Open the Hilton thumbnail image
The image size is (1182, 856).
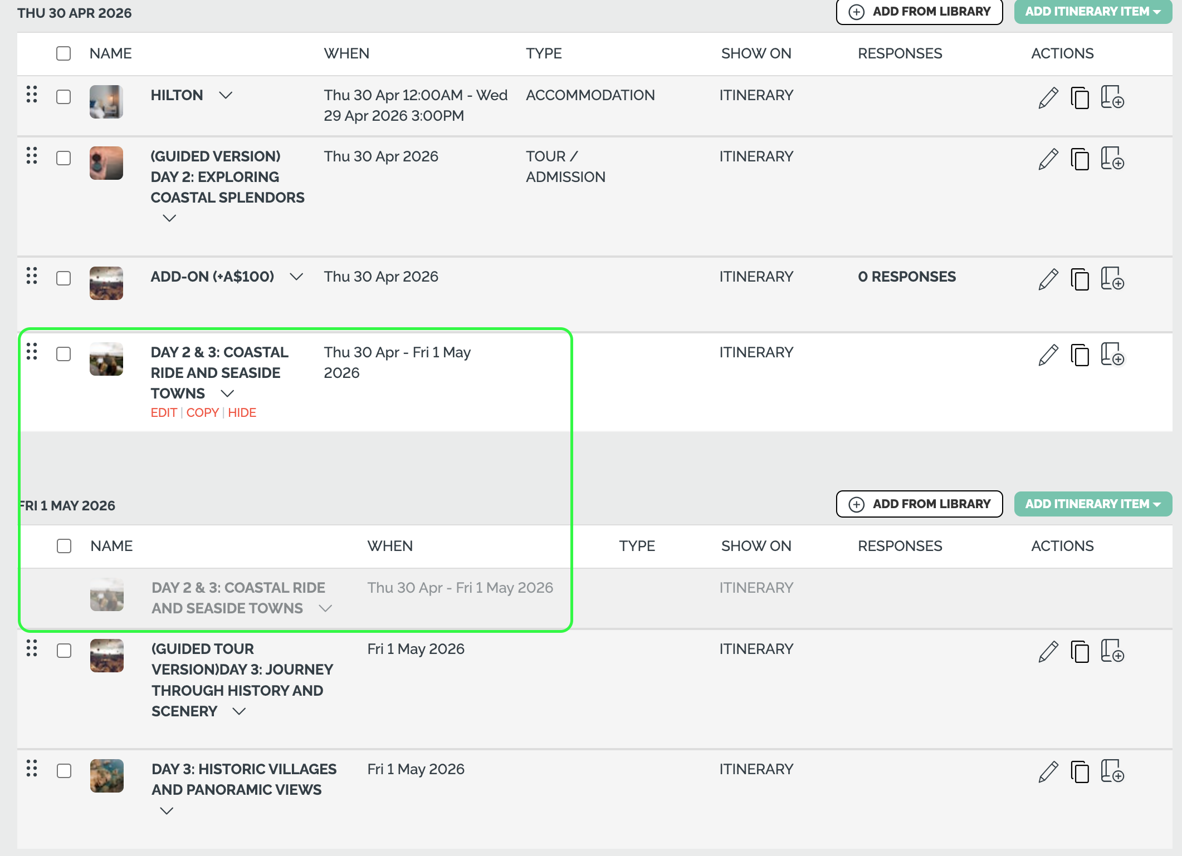pyautogui.click(x=106, y=102)
